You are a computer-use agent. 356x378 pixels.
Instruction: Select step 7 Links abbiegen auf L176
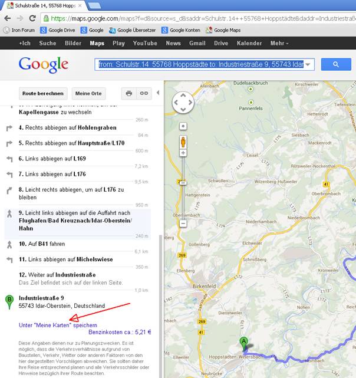pos(78,174)
